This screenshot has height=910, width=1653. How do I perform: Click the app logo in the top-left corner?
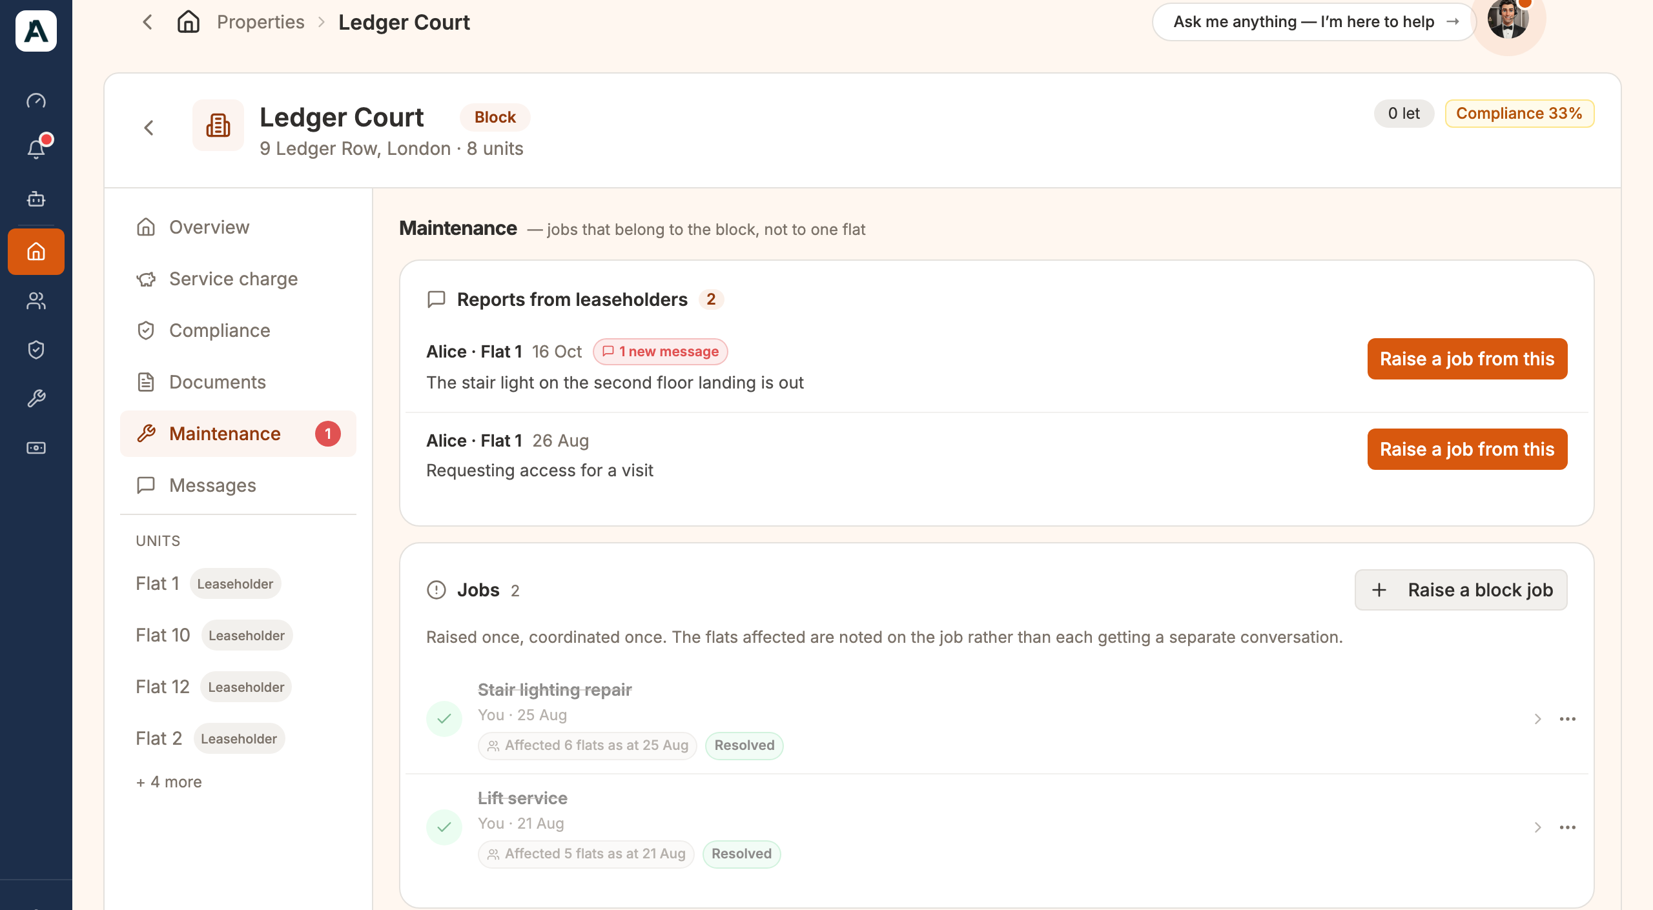coord(36,31)
